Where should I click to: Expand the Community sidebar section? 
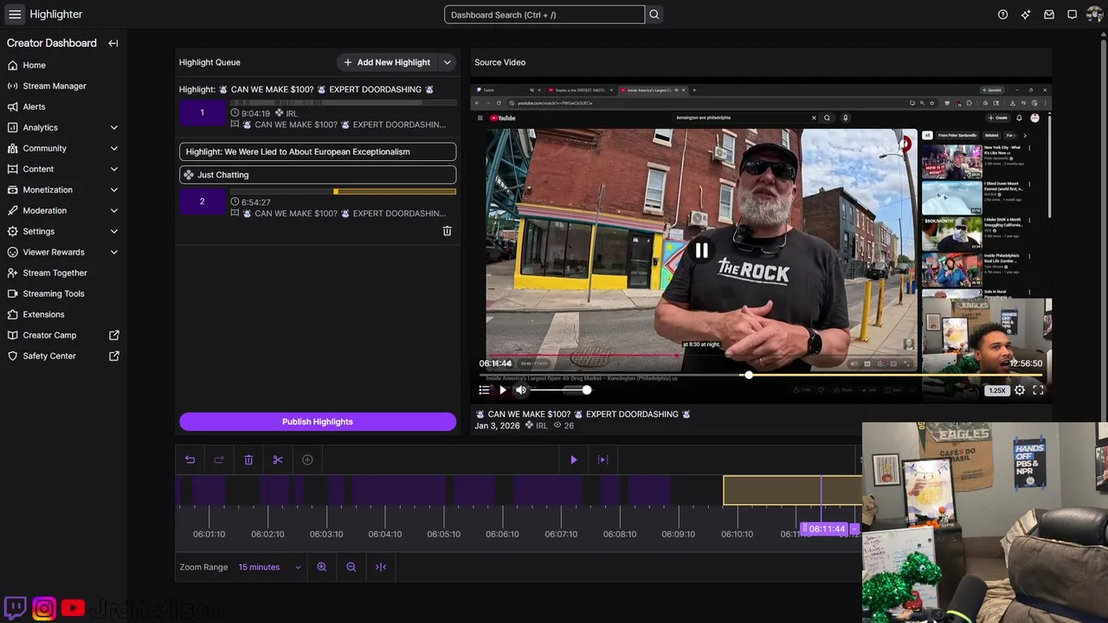pos(114,148)
